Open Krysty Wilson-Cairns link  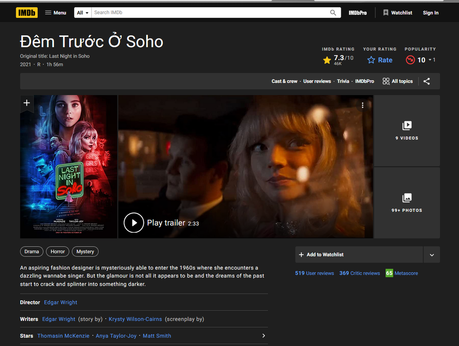[135, 319]
